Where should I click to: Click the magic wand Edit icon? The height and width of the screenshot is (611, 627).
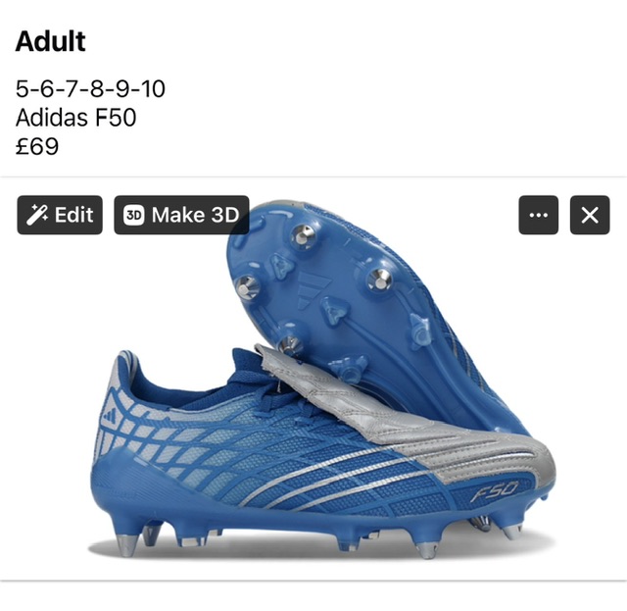tap(37, 215)
